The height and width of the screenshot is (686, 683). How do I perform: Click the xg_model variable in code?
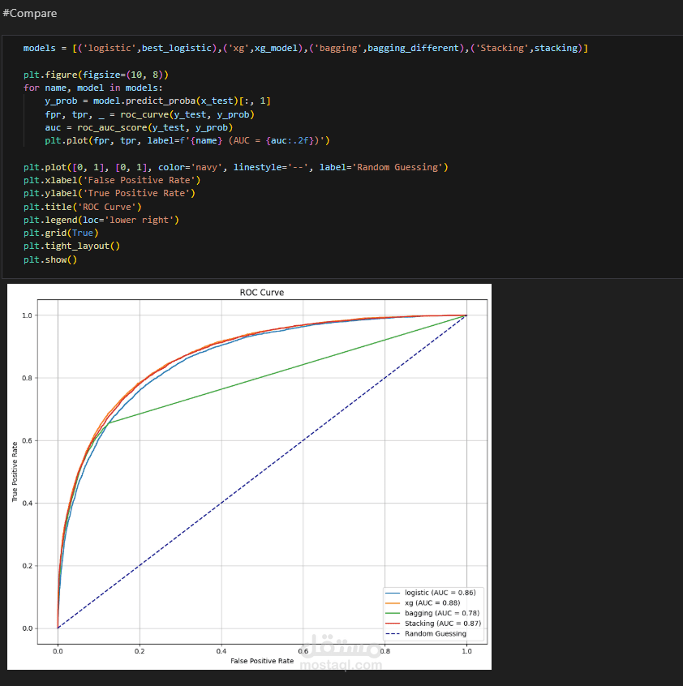pos(276,48)
